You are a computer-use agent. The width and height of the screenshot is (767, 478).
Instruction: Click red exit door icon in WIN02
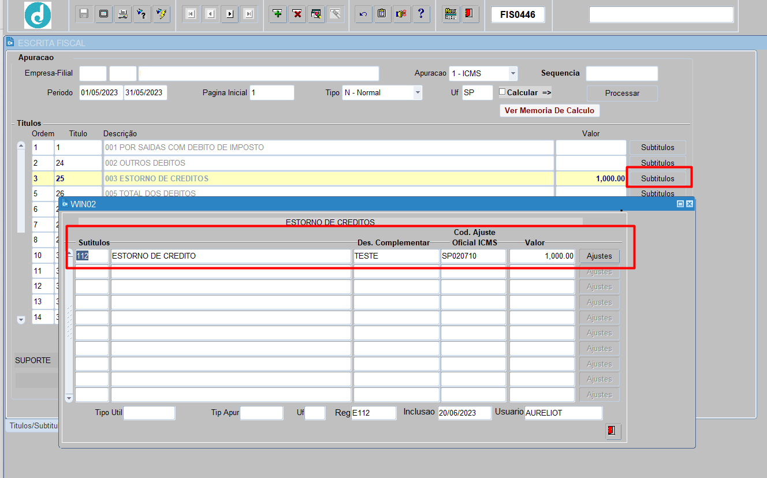613,431
